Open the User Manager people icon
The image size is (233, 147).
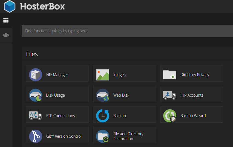6,35
